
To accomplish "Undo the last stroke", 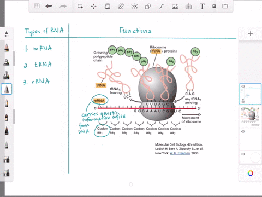I will 49,6.
